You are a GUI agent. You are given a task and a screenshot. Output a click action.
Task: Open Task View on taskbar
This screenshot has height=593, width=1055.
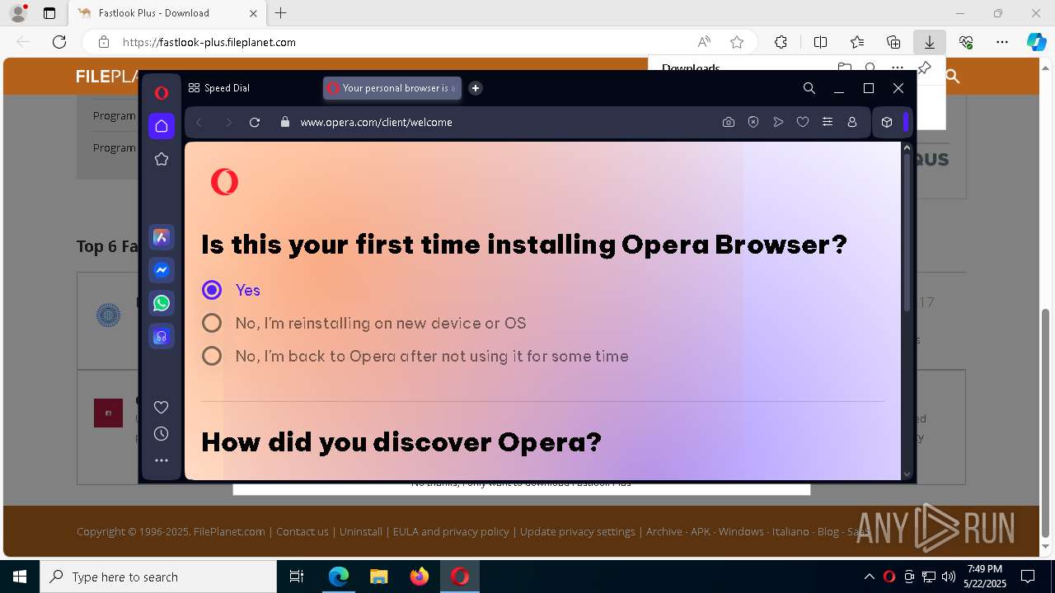tap(297, 577)
